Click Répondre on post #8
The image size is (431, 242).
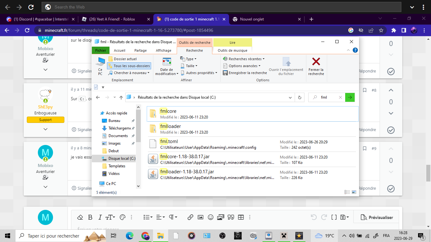[x=367, y=130]
